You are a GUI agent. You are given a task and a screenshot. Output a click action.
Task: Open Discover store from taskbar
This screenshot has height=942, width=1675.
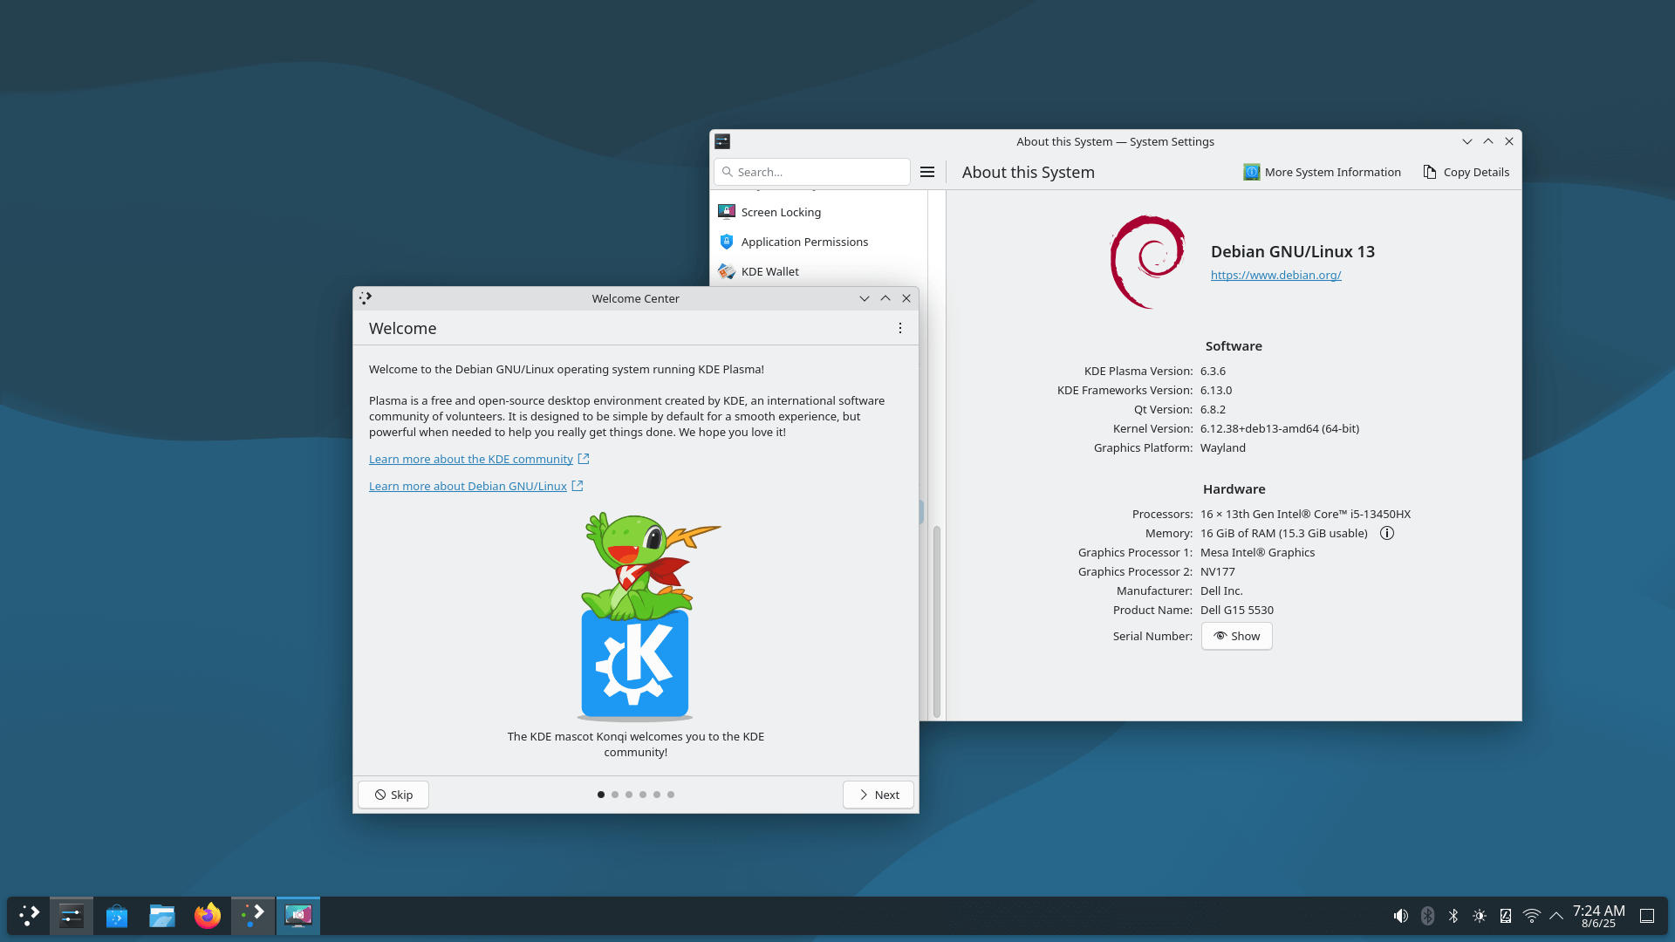tap(117, 916)
